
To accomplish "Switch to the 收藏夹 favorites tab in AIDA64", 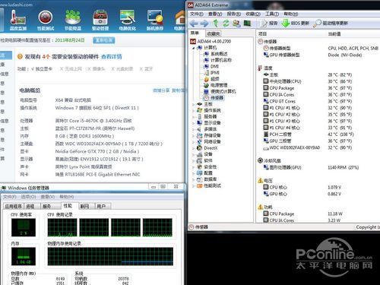I will pyautogui.click(x=214, y=33).
